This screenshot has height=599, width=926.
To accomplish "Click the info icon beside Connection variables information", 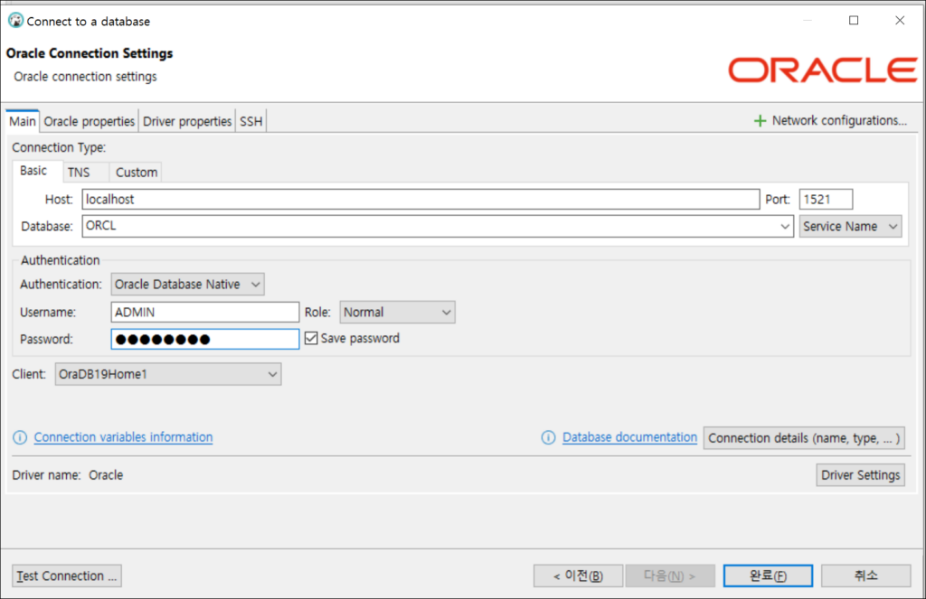I will (20, 437).
